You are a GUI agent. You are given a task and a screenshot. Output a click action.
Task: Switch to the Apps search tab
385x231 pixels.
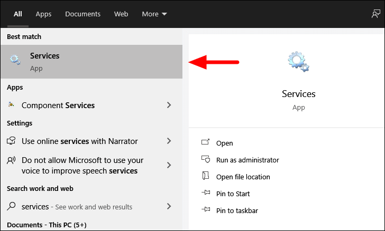pyautogui.click(x=43, y=14)
